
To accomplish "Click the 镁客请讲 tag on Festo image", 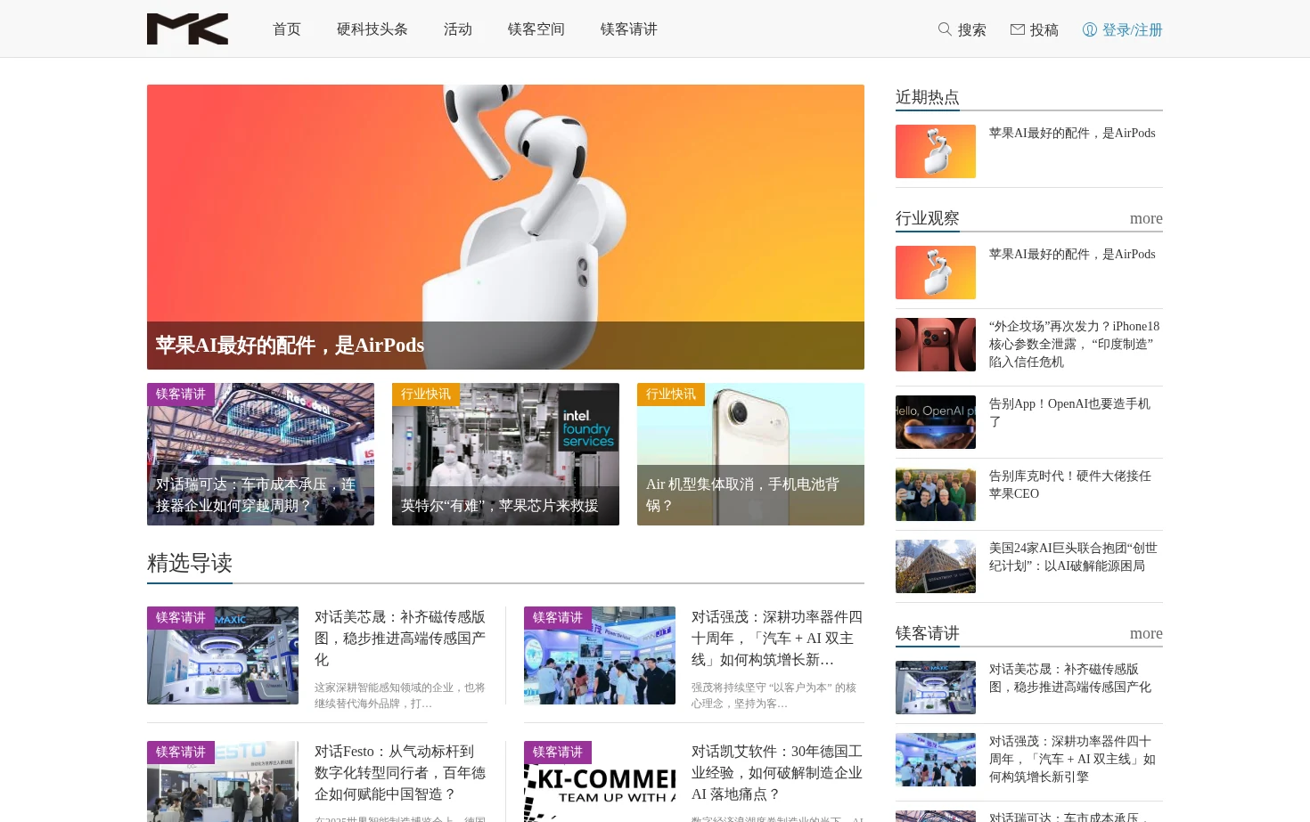I will coord(181,753).
